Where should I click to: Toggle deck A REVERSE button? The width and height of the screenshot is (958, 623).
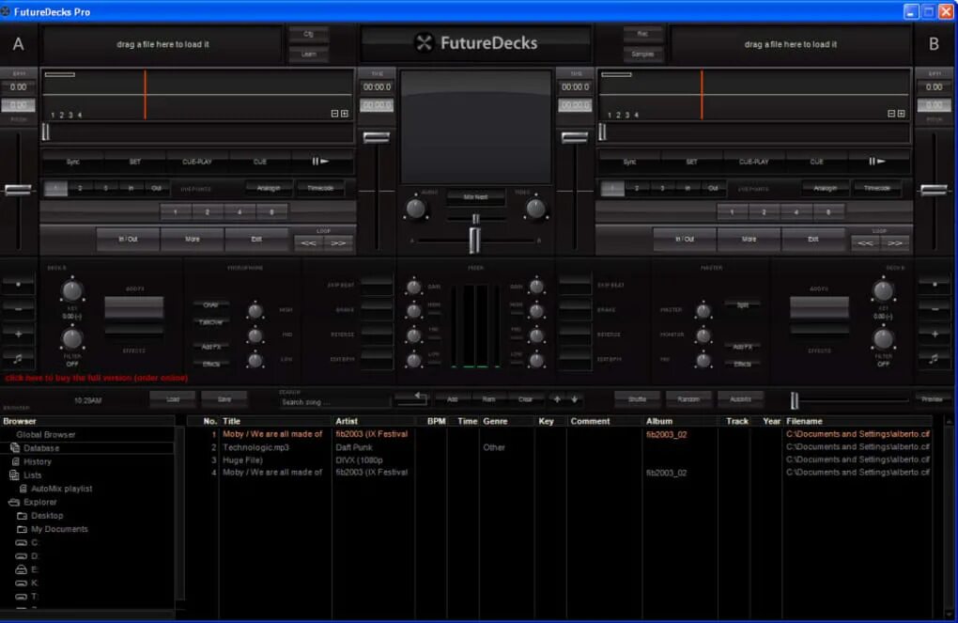[x=377, y=335]
